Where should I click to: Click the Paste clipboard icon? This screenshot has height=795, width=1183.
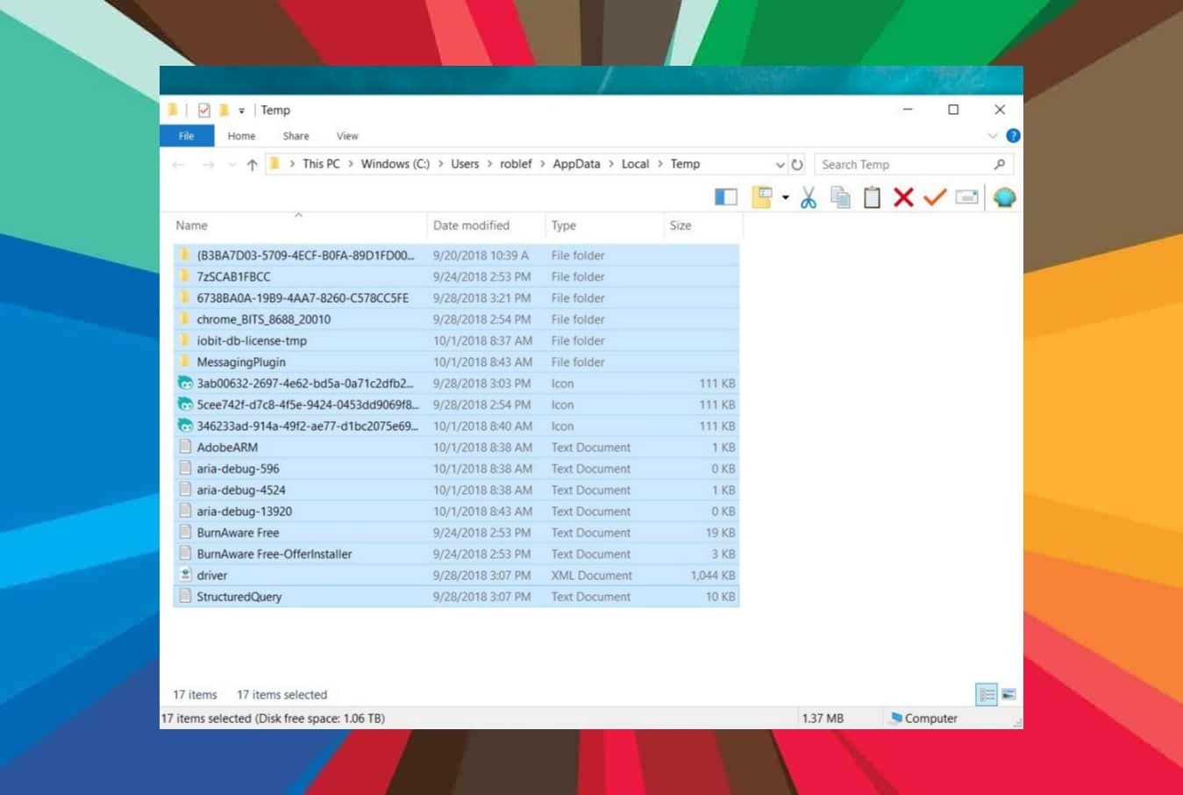pos(872,197)
